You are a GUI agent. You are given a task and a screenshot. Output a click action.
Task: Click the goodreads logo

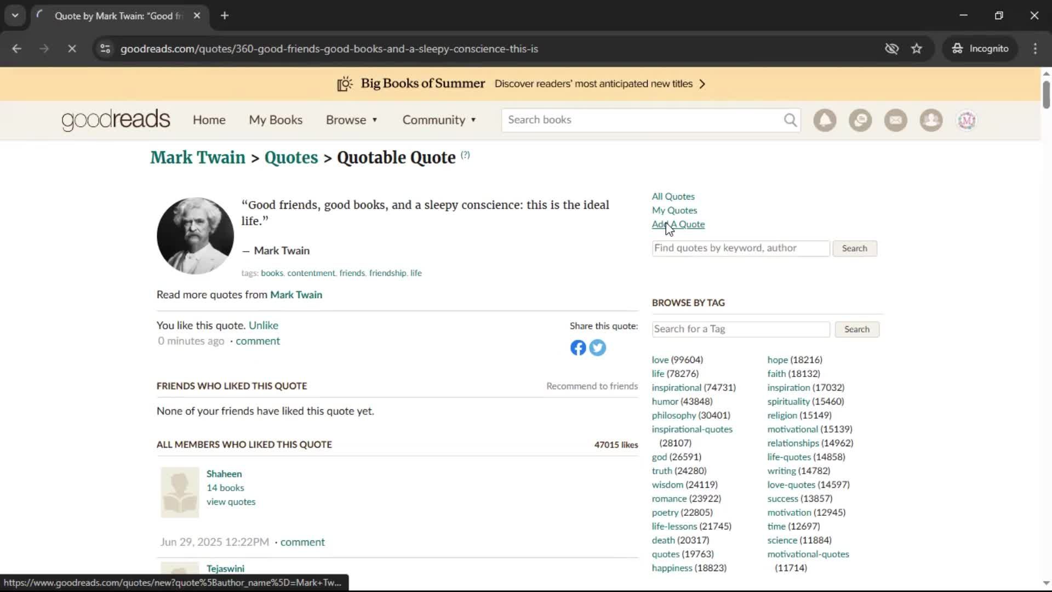[116, 120]
